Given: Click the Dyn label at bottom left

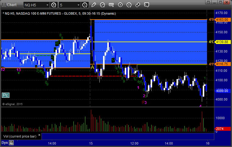Looking at the screenshot, I should click(x=5, y=143).
